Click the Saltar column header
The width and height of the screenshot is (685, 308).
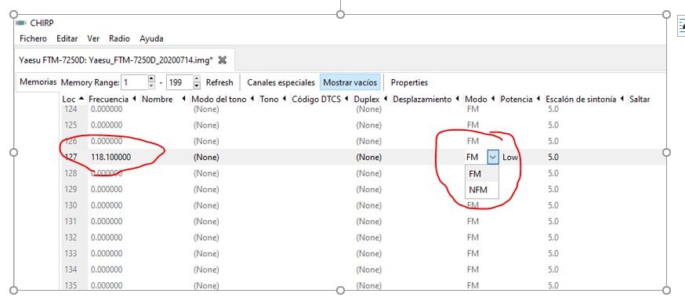tap(640, 100)
